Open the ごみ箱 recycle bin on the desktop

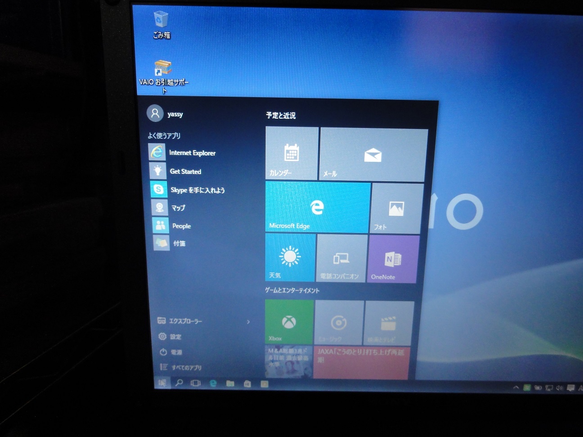[161, 25]
